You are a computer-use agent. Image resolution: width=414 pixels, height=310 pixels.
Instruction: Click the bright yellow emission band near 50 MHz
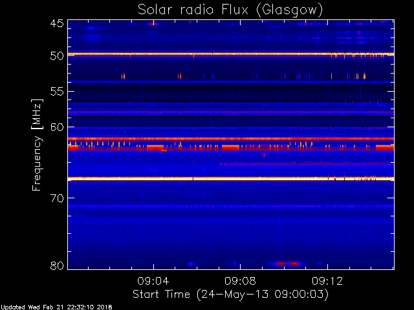click(x=231, y=54)
